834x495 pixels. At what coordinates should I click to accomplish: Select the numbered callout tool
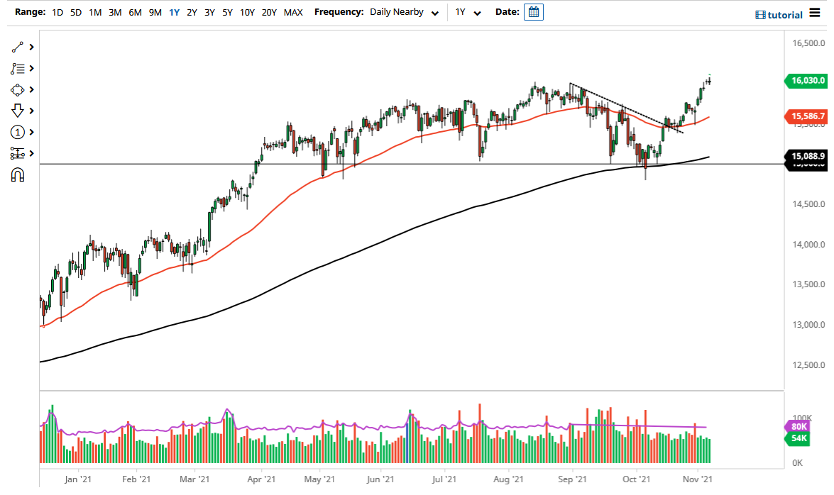(x=18, y=132)
